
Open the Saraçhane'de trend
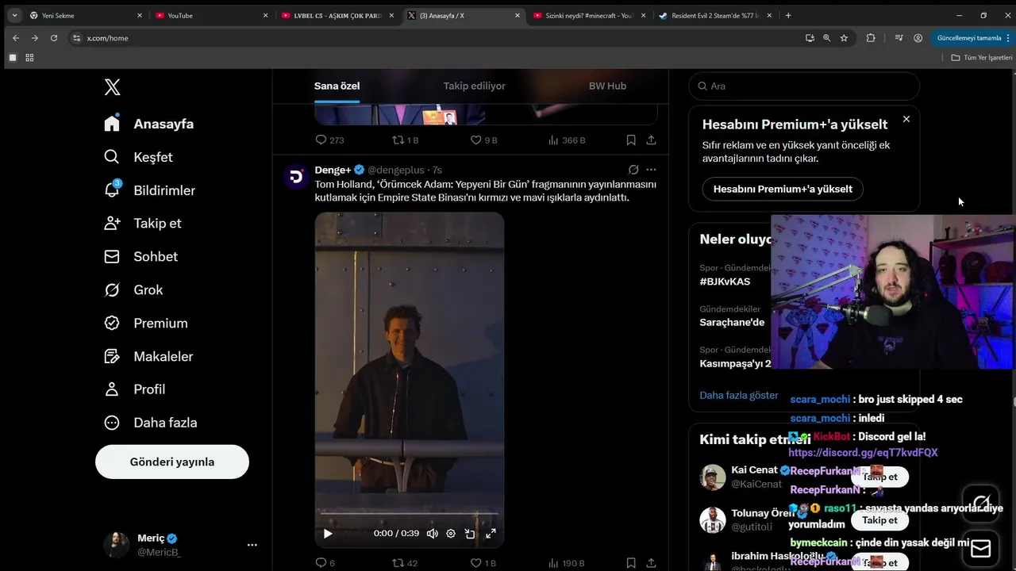732,323
